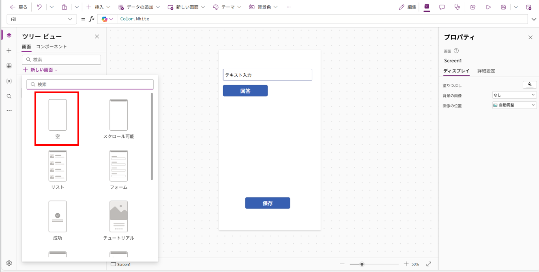
Task: Preview the app with play icon
Action: click(x=488, y=7)
